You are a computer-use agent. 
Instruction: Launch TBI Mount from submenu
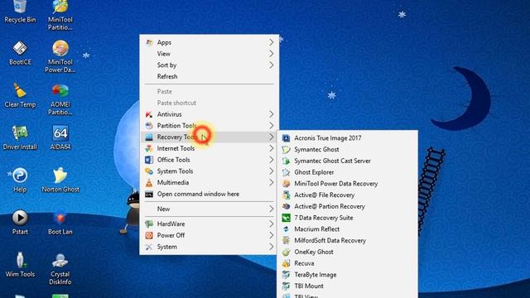point(348,286)
